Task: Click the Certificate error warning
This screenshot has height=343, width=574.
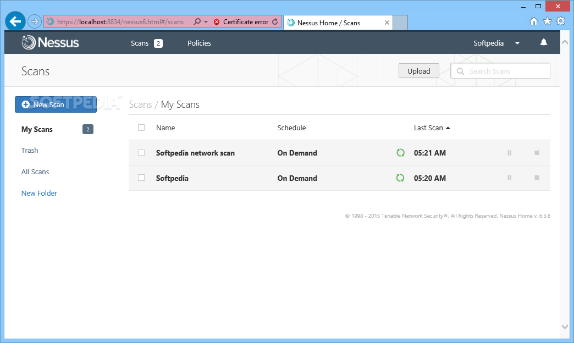Action: (x=241, y=22)
